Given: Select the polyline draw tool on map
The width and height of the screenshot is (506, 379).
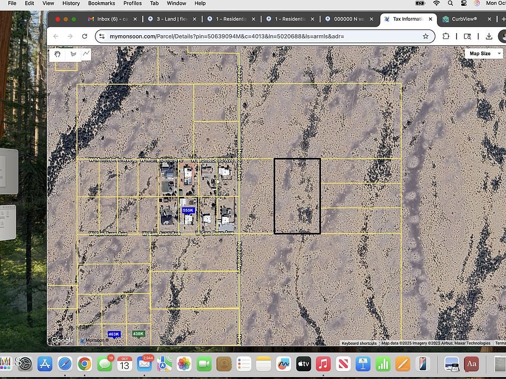Looking at the screenshot, I should pyautogui.click(x=85, y=54).
